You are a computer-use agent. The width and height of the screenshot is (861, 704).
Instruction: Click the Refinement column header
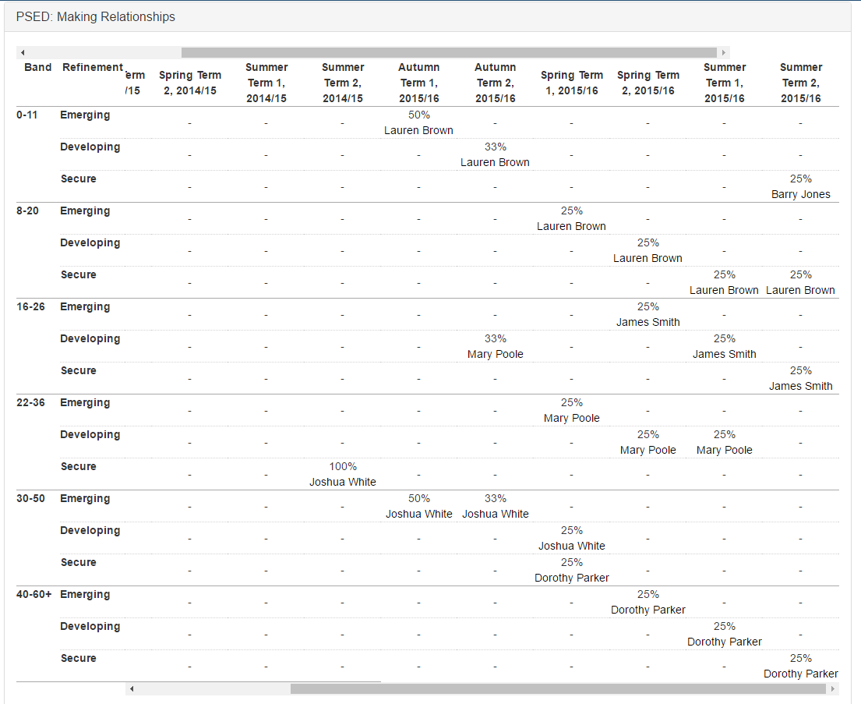(x=92, y=67)
